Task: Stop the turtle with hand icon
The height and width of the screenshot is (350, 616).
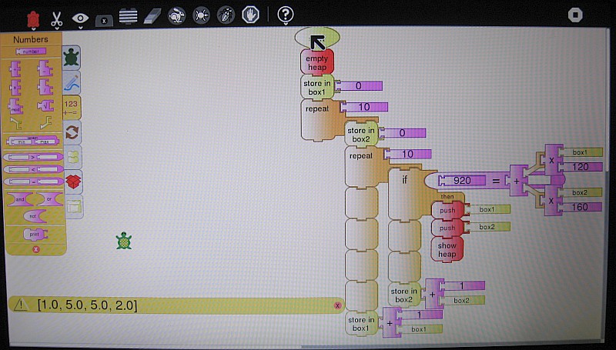Action: pos(249,15)
